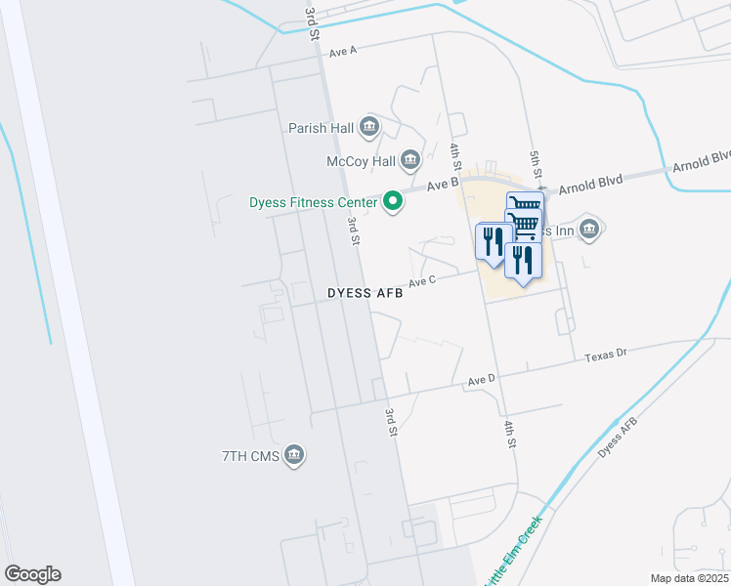The image size is (731, 586).
Task: Click the 7TH CMS landmark icon
Action: [294, 455]
